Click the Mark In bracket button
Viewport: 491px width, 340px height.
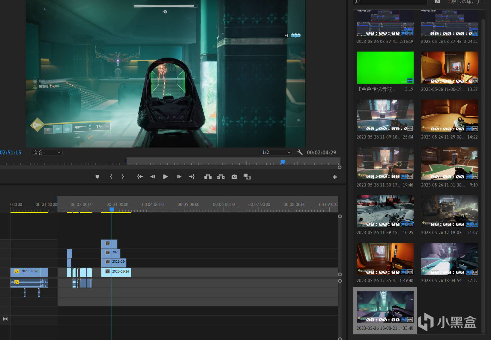point(111,177)
